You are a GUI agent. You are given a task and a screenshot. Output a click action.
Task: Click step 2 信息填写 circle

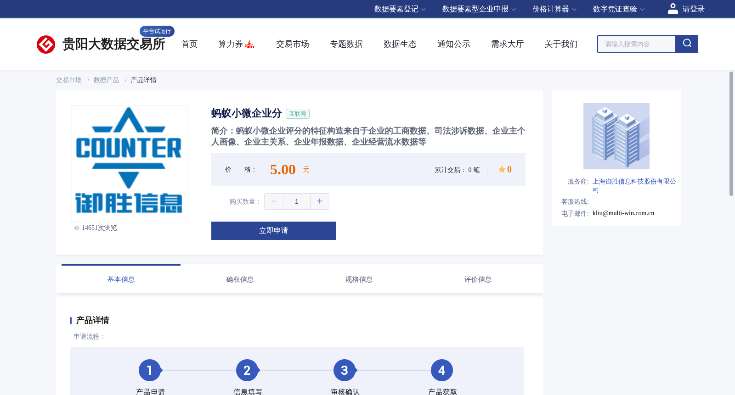point(247,370)
